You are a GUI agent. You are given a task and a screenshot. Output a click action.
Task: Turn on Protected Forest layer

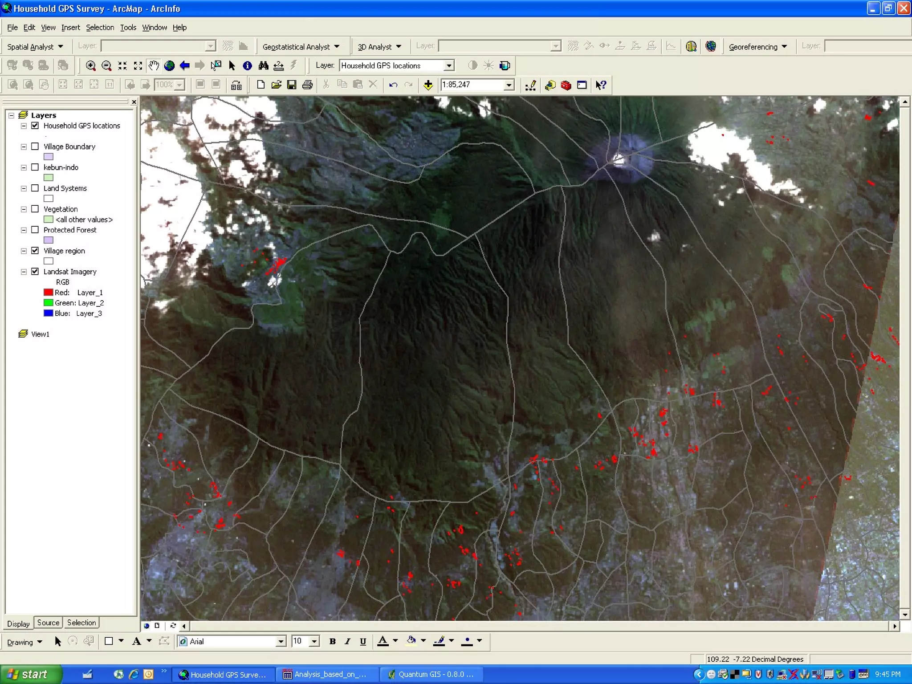point(35,230)
